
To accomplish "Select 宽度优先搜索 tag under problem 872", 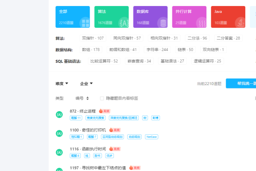I will coord(96,118).
